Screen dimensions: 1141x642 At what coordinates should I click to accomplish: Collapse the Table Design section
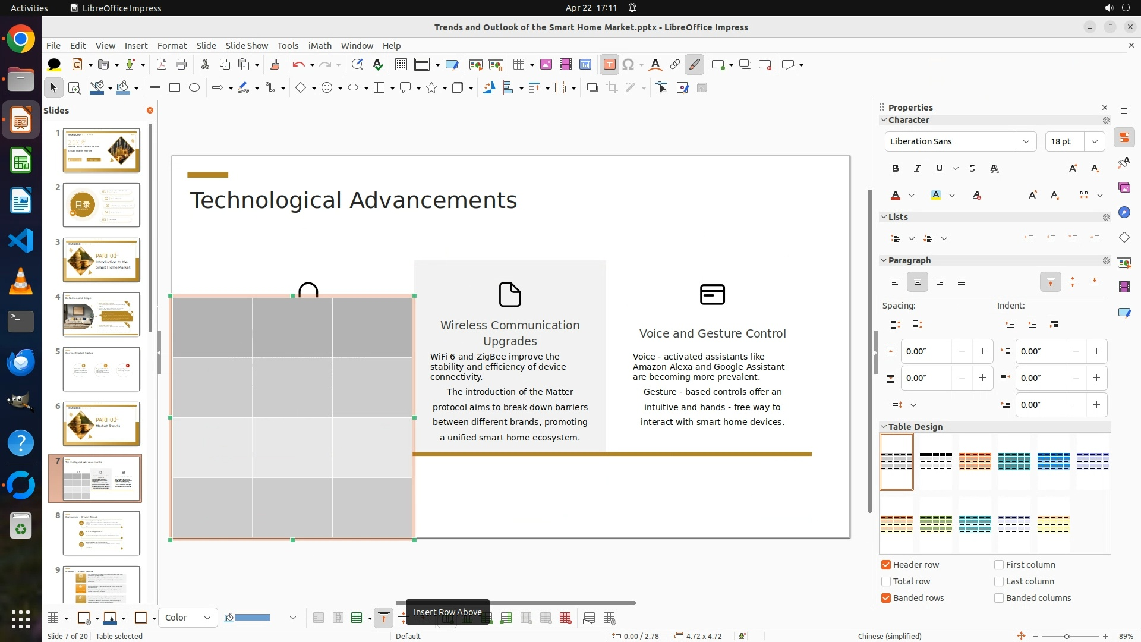(884, 427)
